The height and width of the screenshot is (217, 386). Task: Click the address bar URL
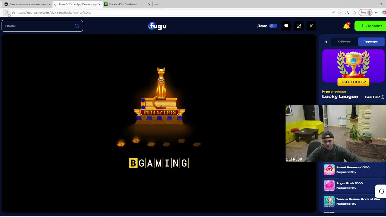(x=54, y=12)
